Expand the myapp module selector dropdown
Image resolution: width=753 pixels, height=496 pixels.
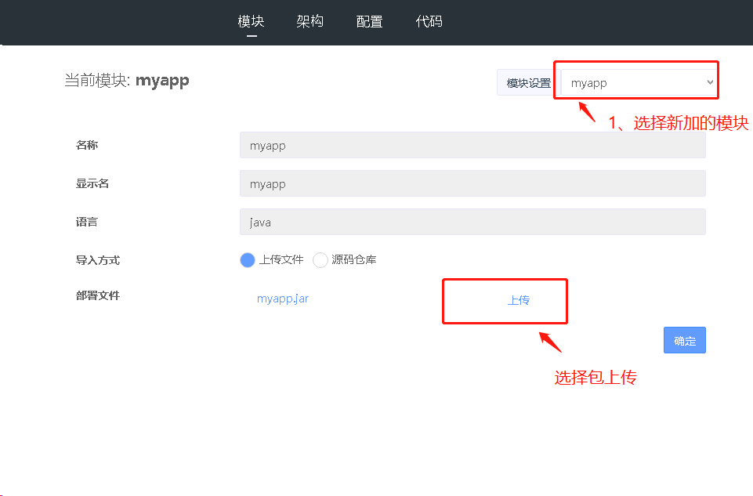point(640,82)
